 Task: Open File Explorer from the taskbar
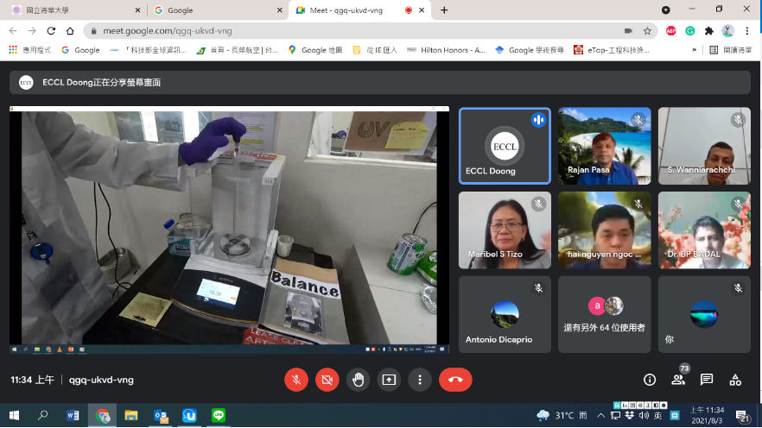click(131, 415)
